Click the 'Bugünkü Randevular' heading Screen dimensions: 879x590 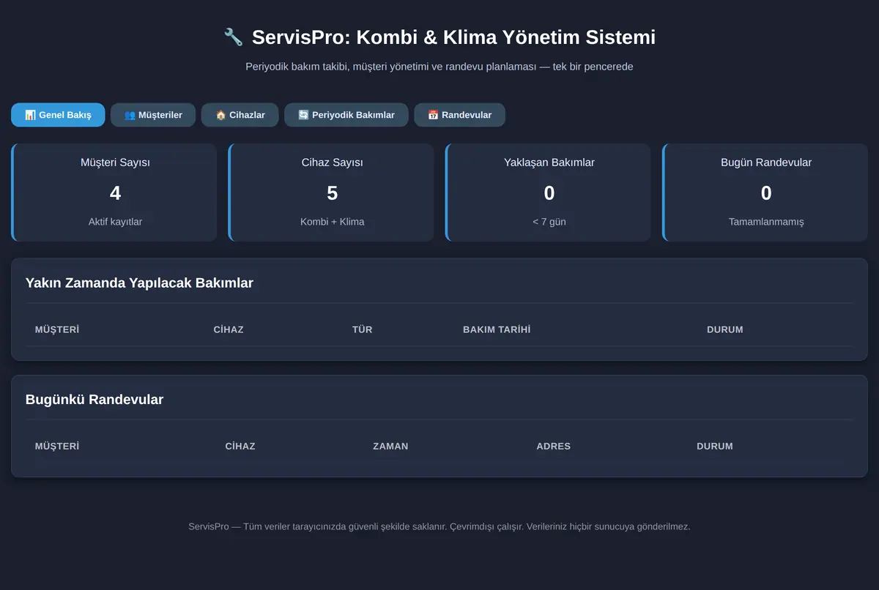(94, 400)
